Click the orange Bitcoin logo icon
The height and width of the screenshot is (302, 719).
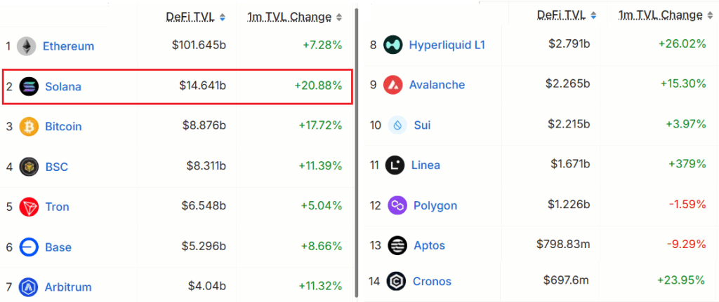click(x=29, y=127)
